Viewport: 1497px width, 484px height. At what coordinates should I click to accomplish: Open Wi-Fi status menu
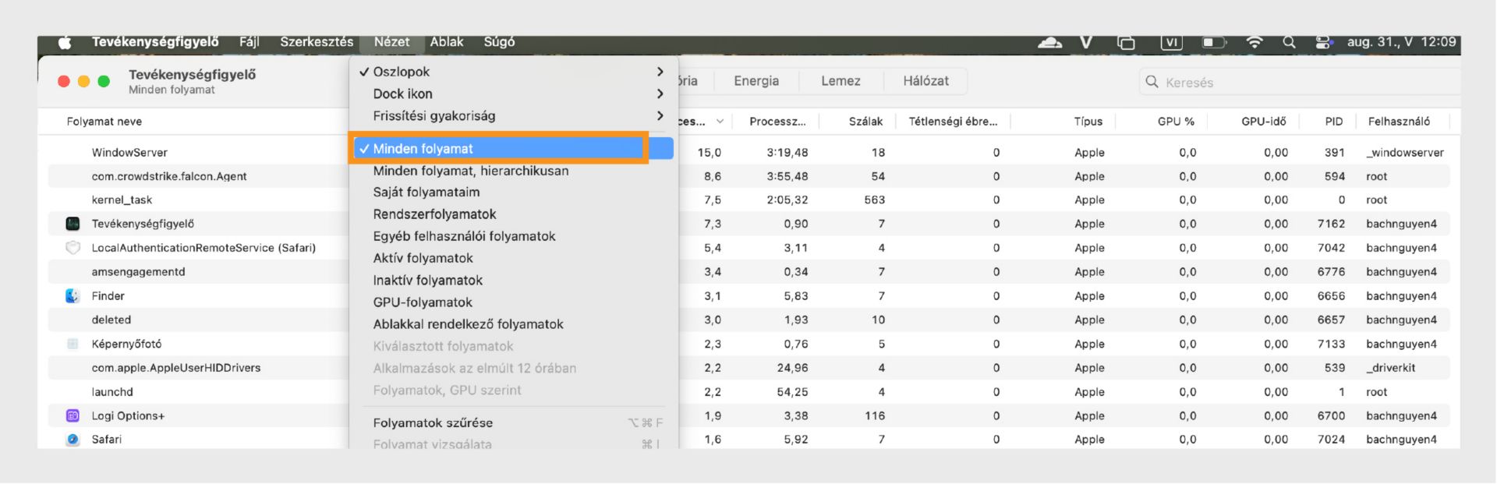coord(1254,42)
